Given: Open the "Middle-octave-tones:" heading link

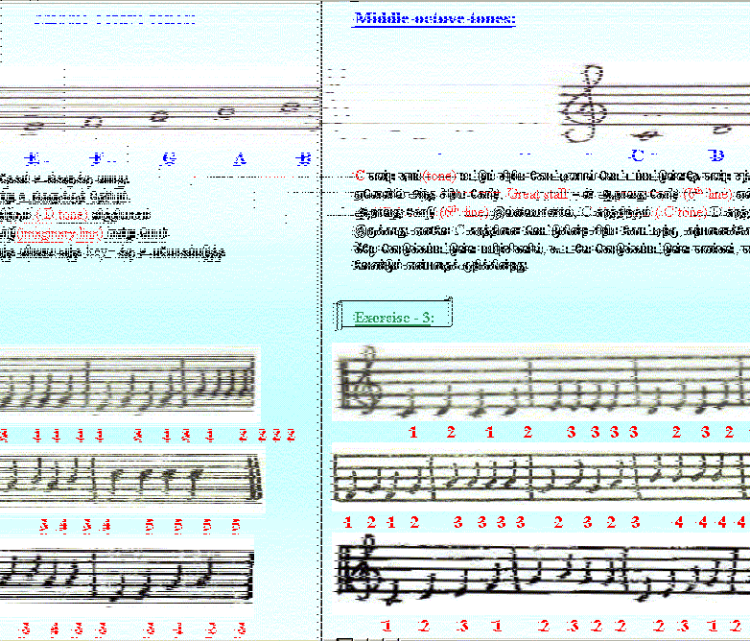Looking at the screenshot, I should 434,18.
